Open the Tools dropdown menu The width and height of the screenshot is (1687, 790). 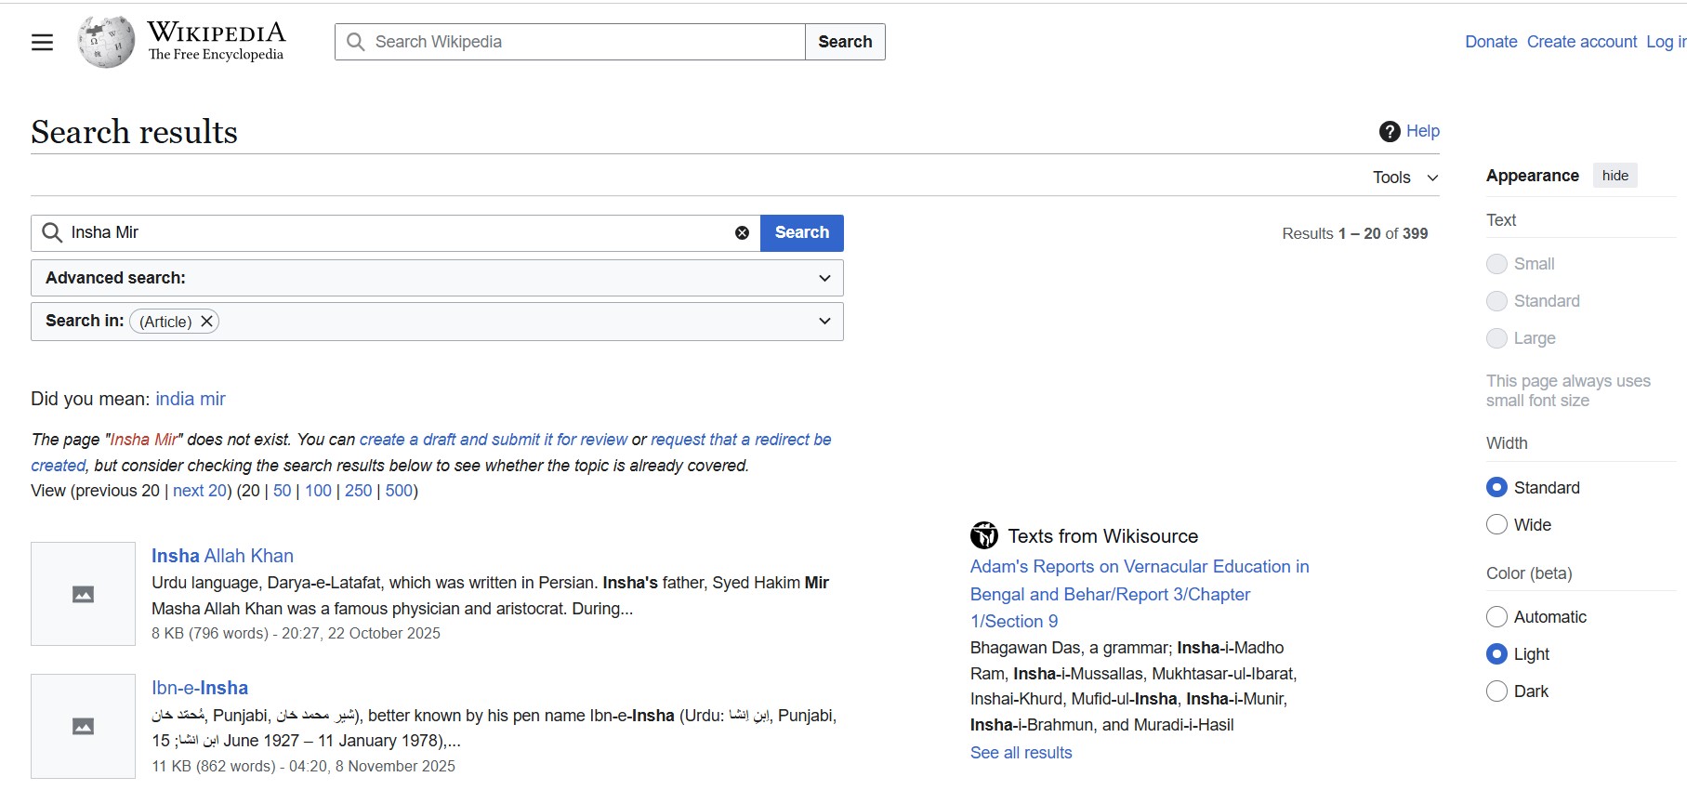coord(1404,178)
